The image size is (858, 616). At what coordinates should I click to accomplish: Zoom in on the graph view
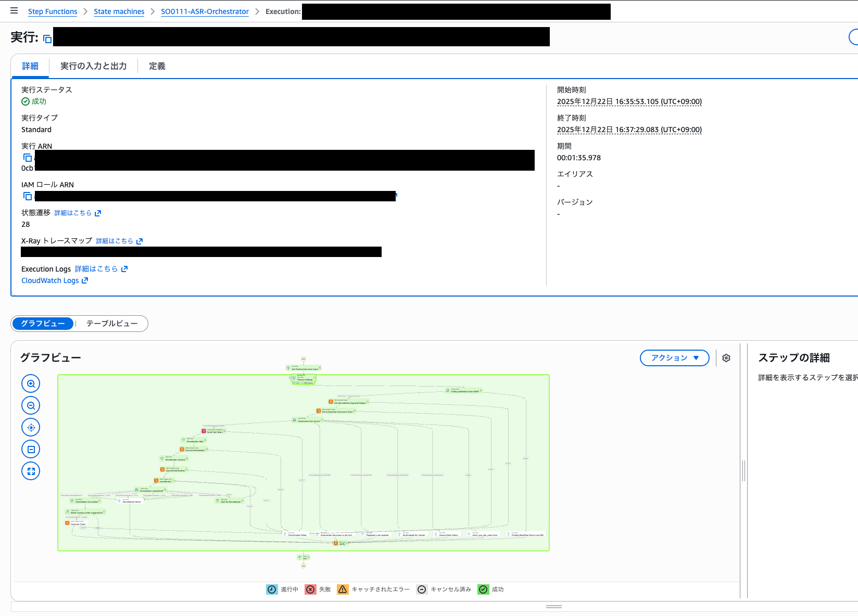click(x=31, y=383)
